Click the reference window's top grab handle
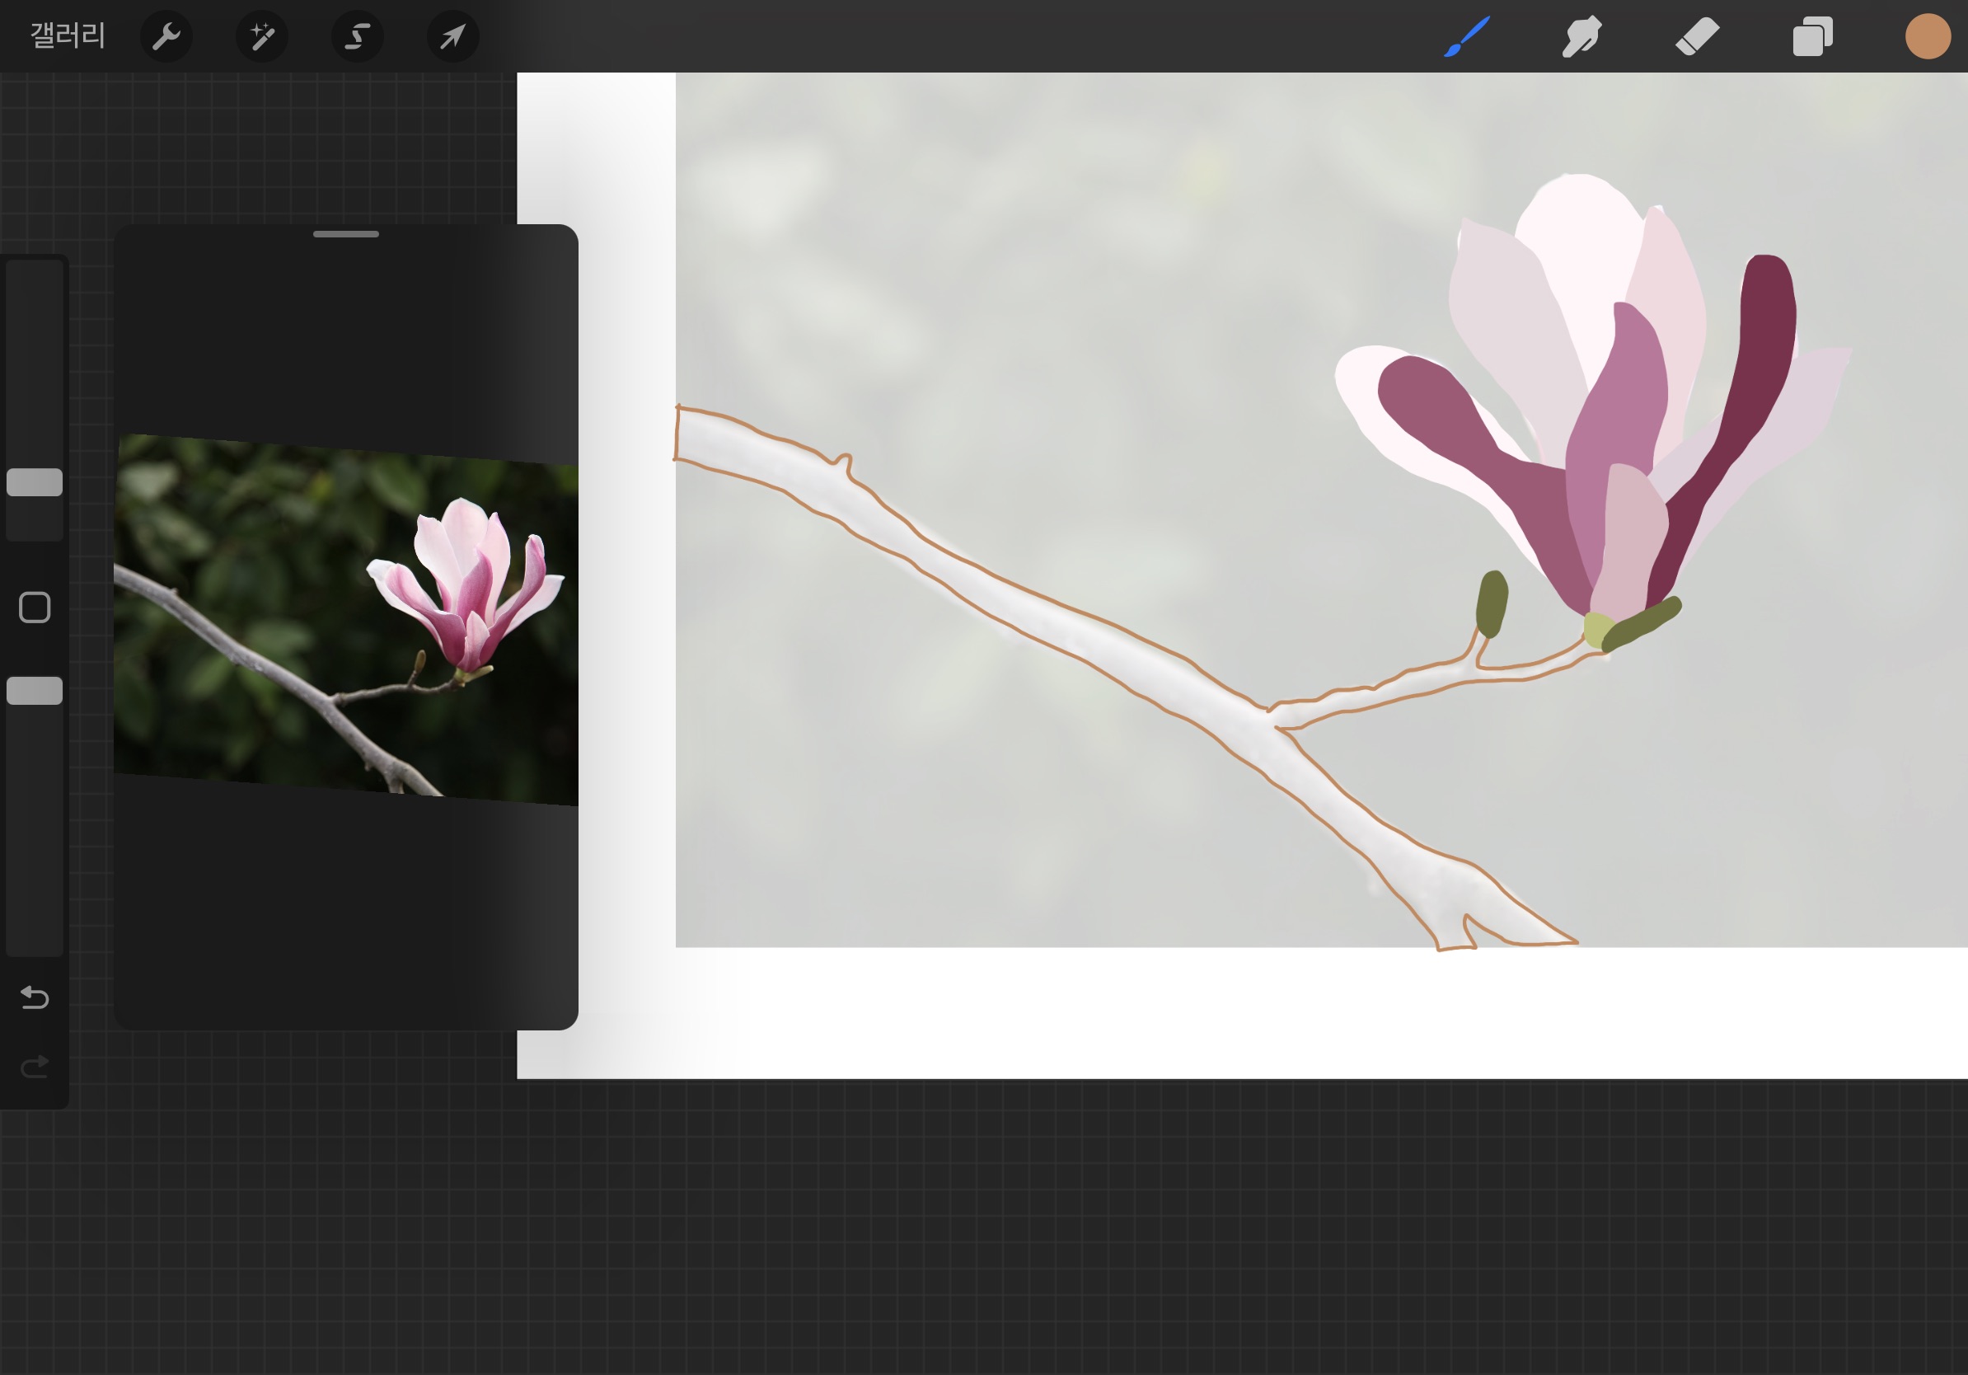Screen dimensions: 1968x1375 point(345,234)
